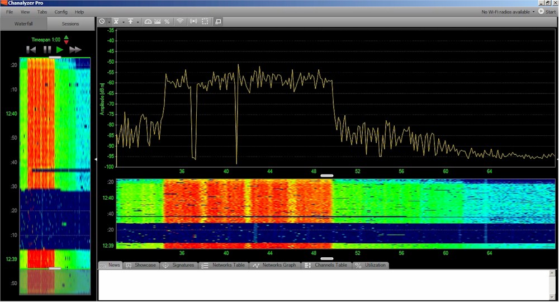This screenshot has height=302, width=559.
Task: Open the Config menu
Action: tap(61, 12)
